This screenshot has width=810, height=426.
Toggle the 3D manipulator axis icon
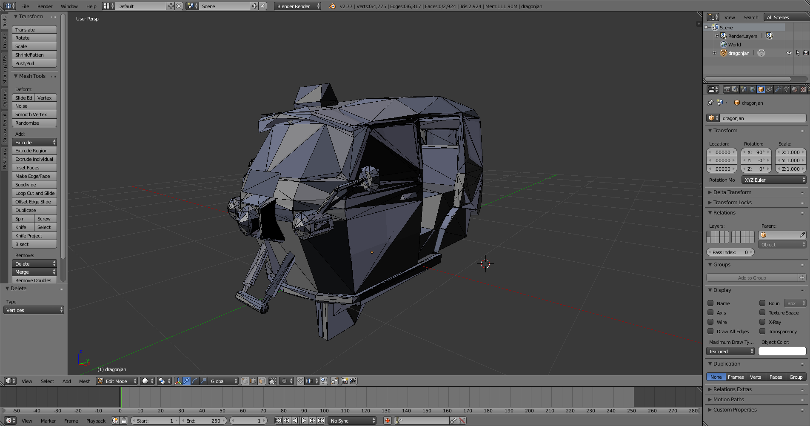pos(178,381)
